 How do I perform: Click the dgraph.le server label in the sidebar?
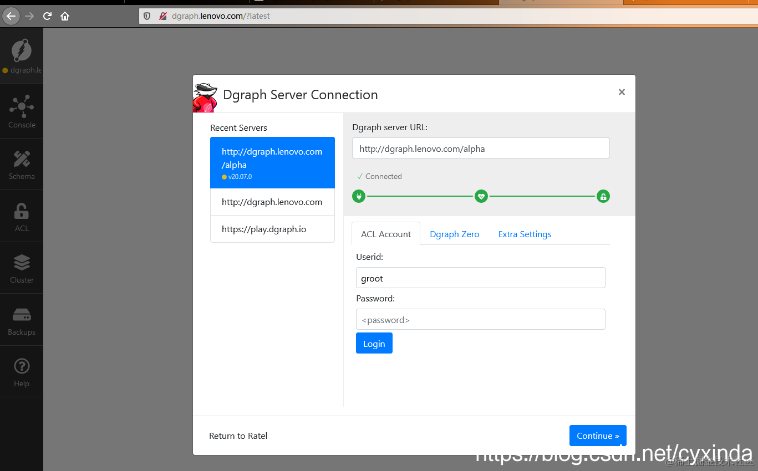point(26,70)
